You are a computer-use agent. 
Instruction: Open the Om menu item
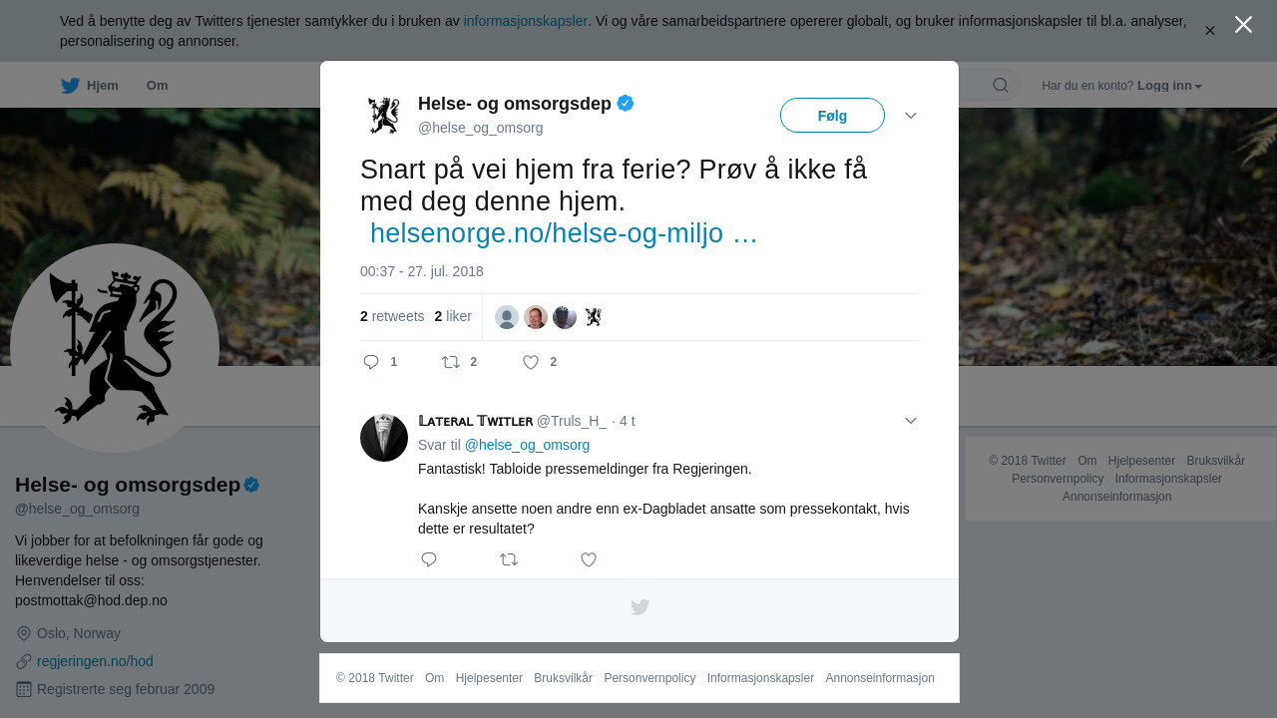(x=157, y=86)
